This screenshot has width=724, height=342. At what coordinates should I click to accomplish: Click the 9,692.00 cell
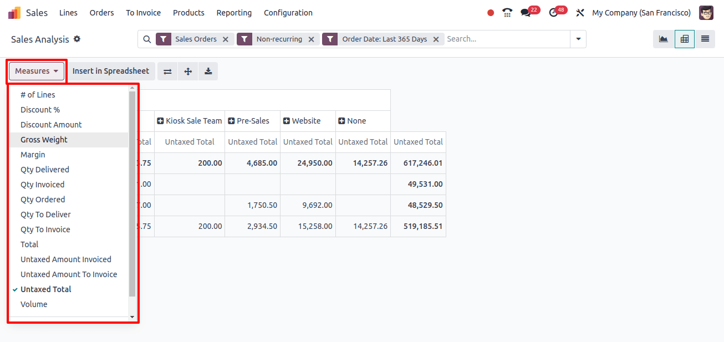coord(308,205)
